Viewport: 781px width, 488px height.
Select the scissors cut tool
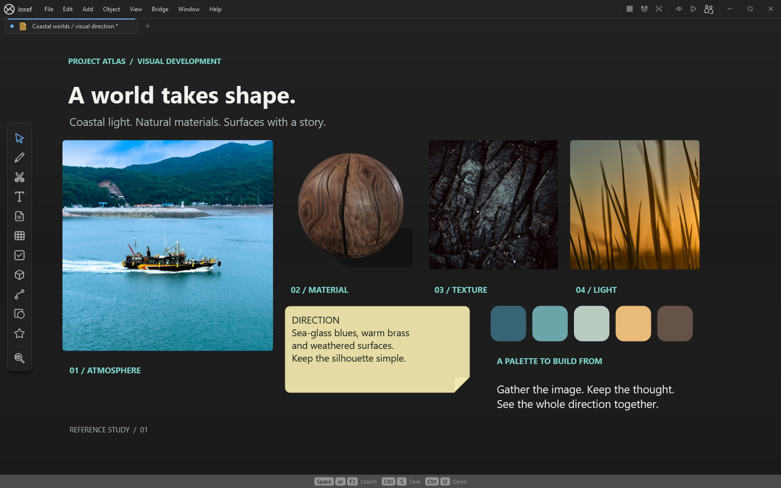click(20, 177)
